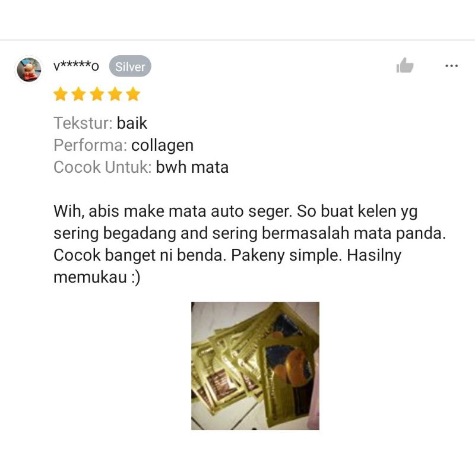
Task: Click the fifth rating star
Action: [133, 94]
